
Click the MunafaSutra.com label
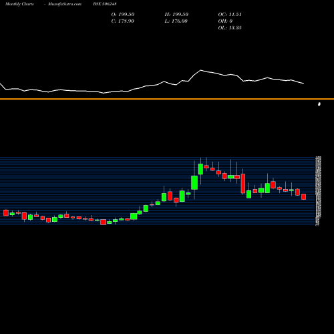point(65,4)
